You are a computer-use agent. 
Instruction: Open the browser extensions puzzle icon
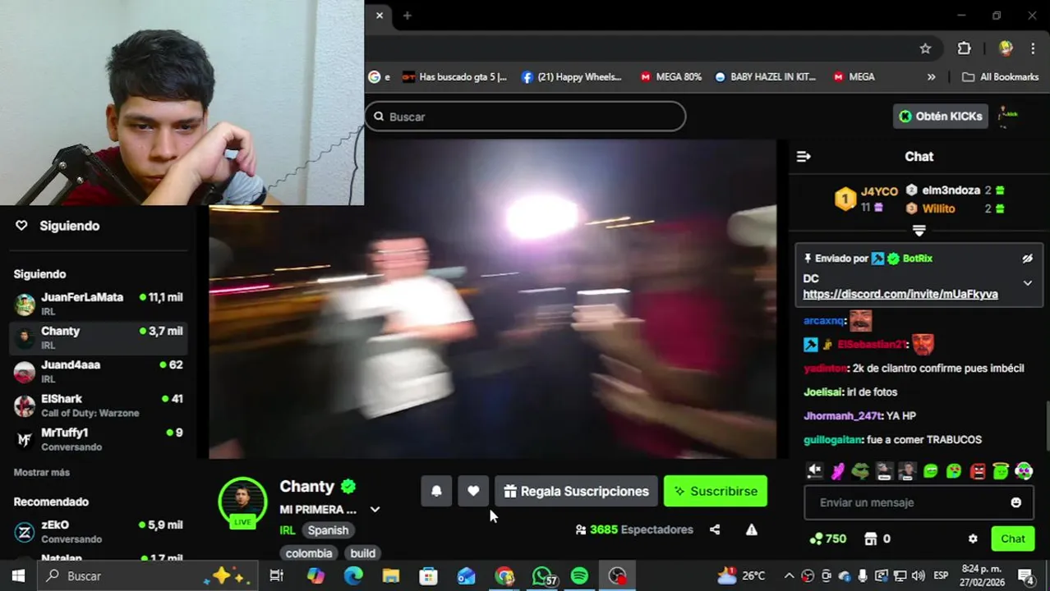[965, 48]
